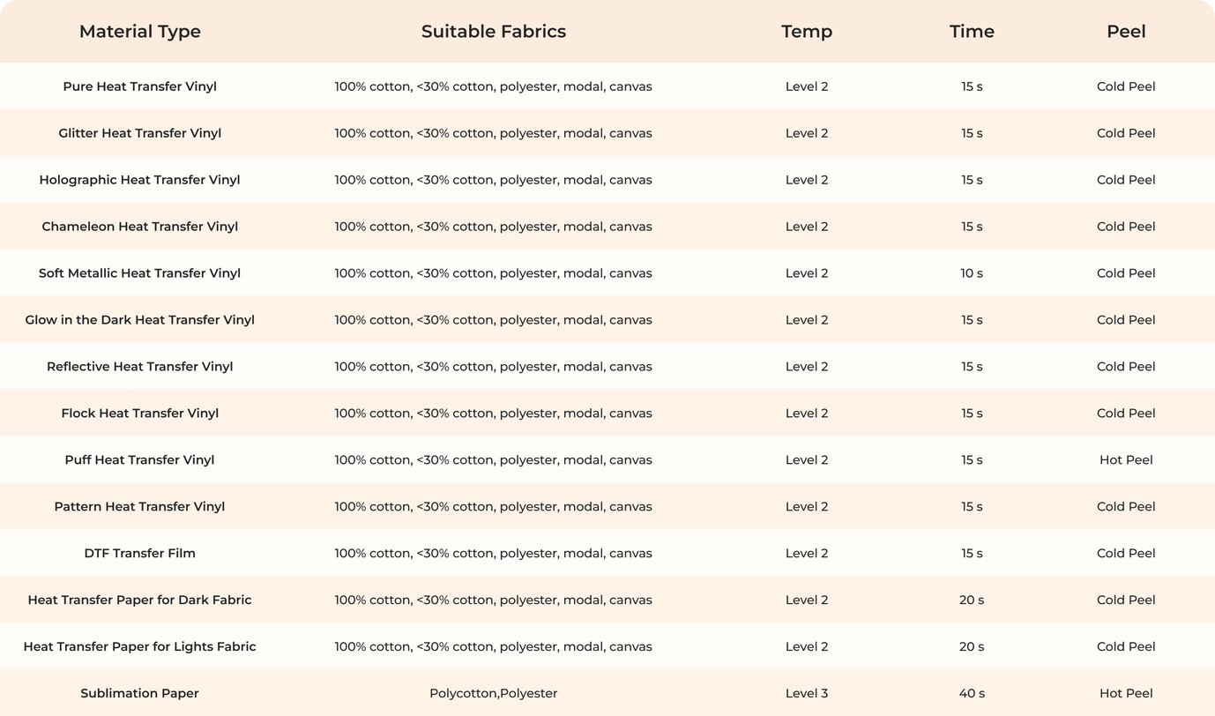This screenshot has width=1215, height=716.
Task: Click Polycotton,Polyester fabrics cell
Action: pyautogui.click(x=494, y=694)
